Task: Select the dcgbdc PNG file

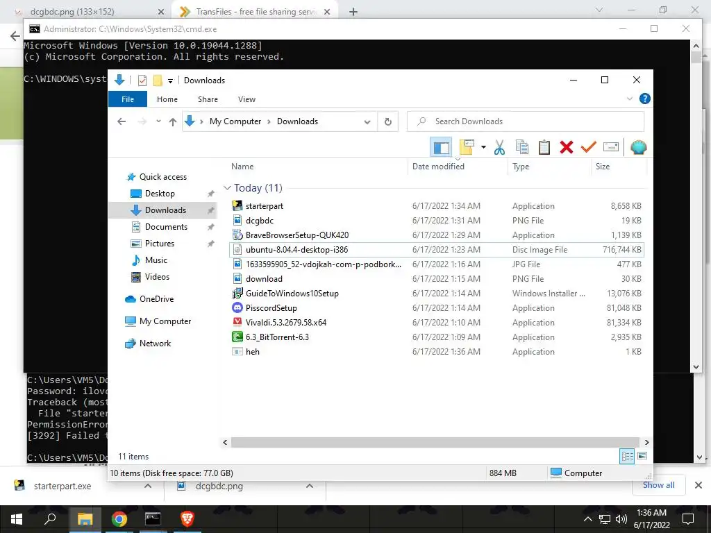Action: (x=436, y=221)
